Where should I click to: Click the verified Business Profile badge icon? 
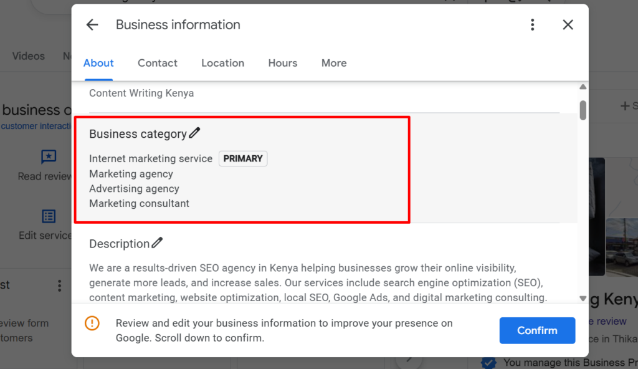pyautogui.click(x=488, y=362)
